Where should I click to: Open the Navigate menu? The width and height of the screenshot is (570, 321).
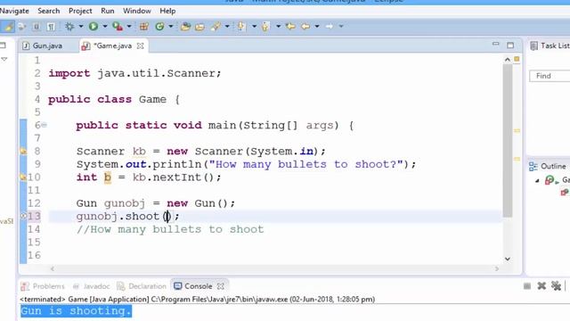pyautogui.click(x=14, y=11)
